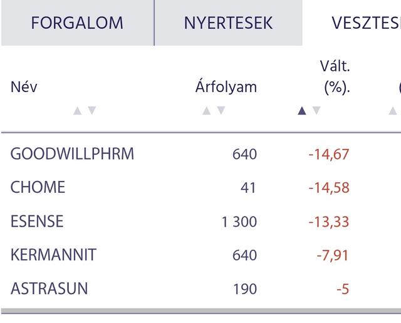Click the Árfolyam column header label
This screenshot has width=401, height=323.
(226, 87)
